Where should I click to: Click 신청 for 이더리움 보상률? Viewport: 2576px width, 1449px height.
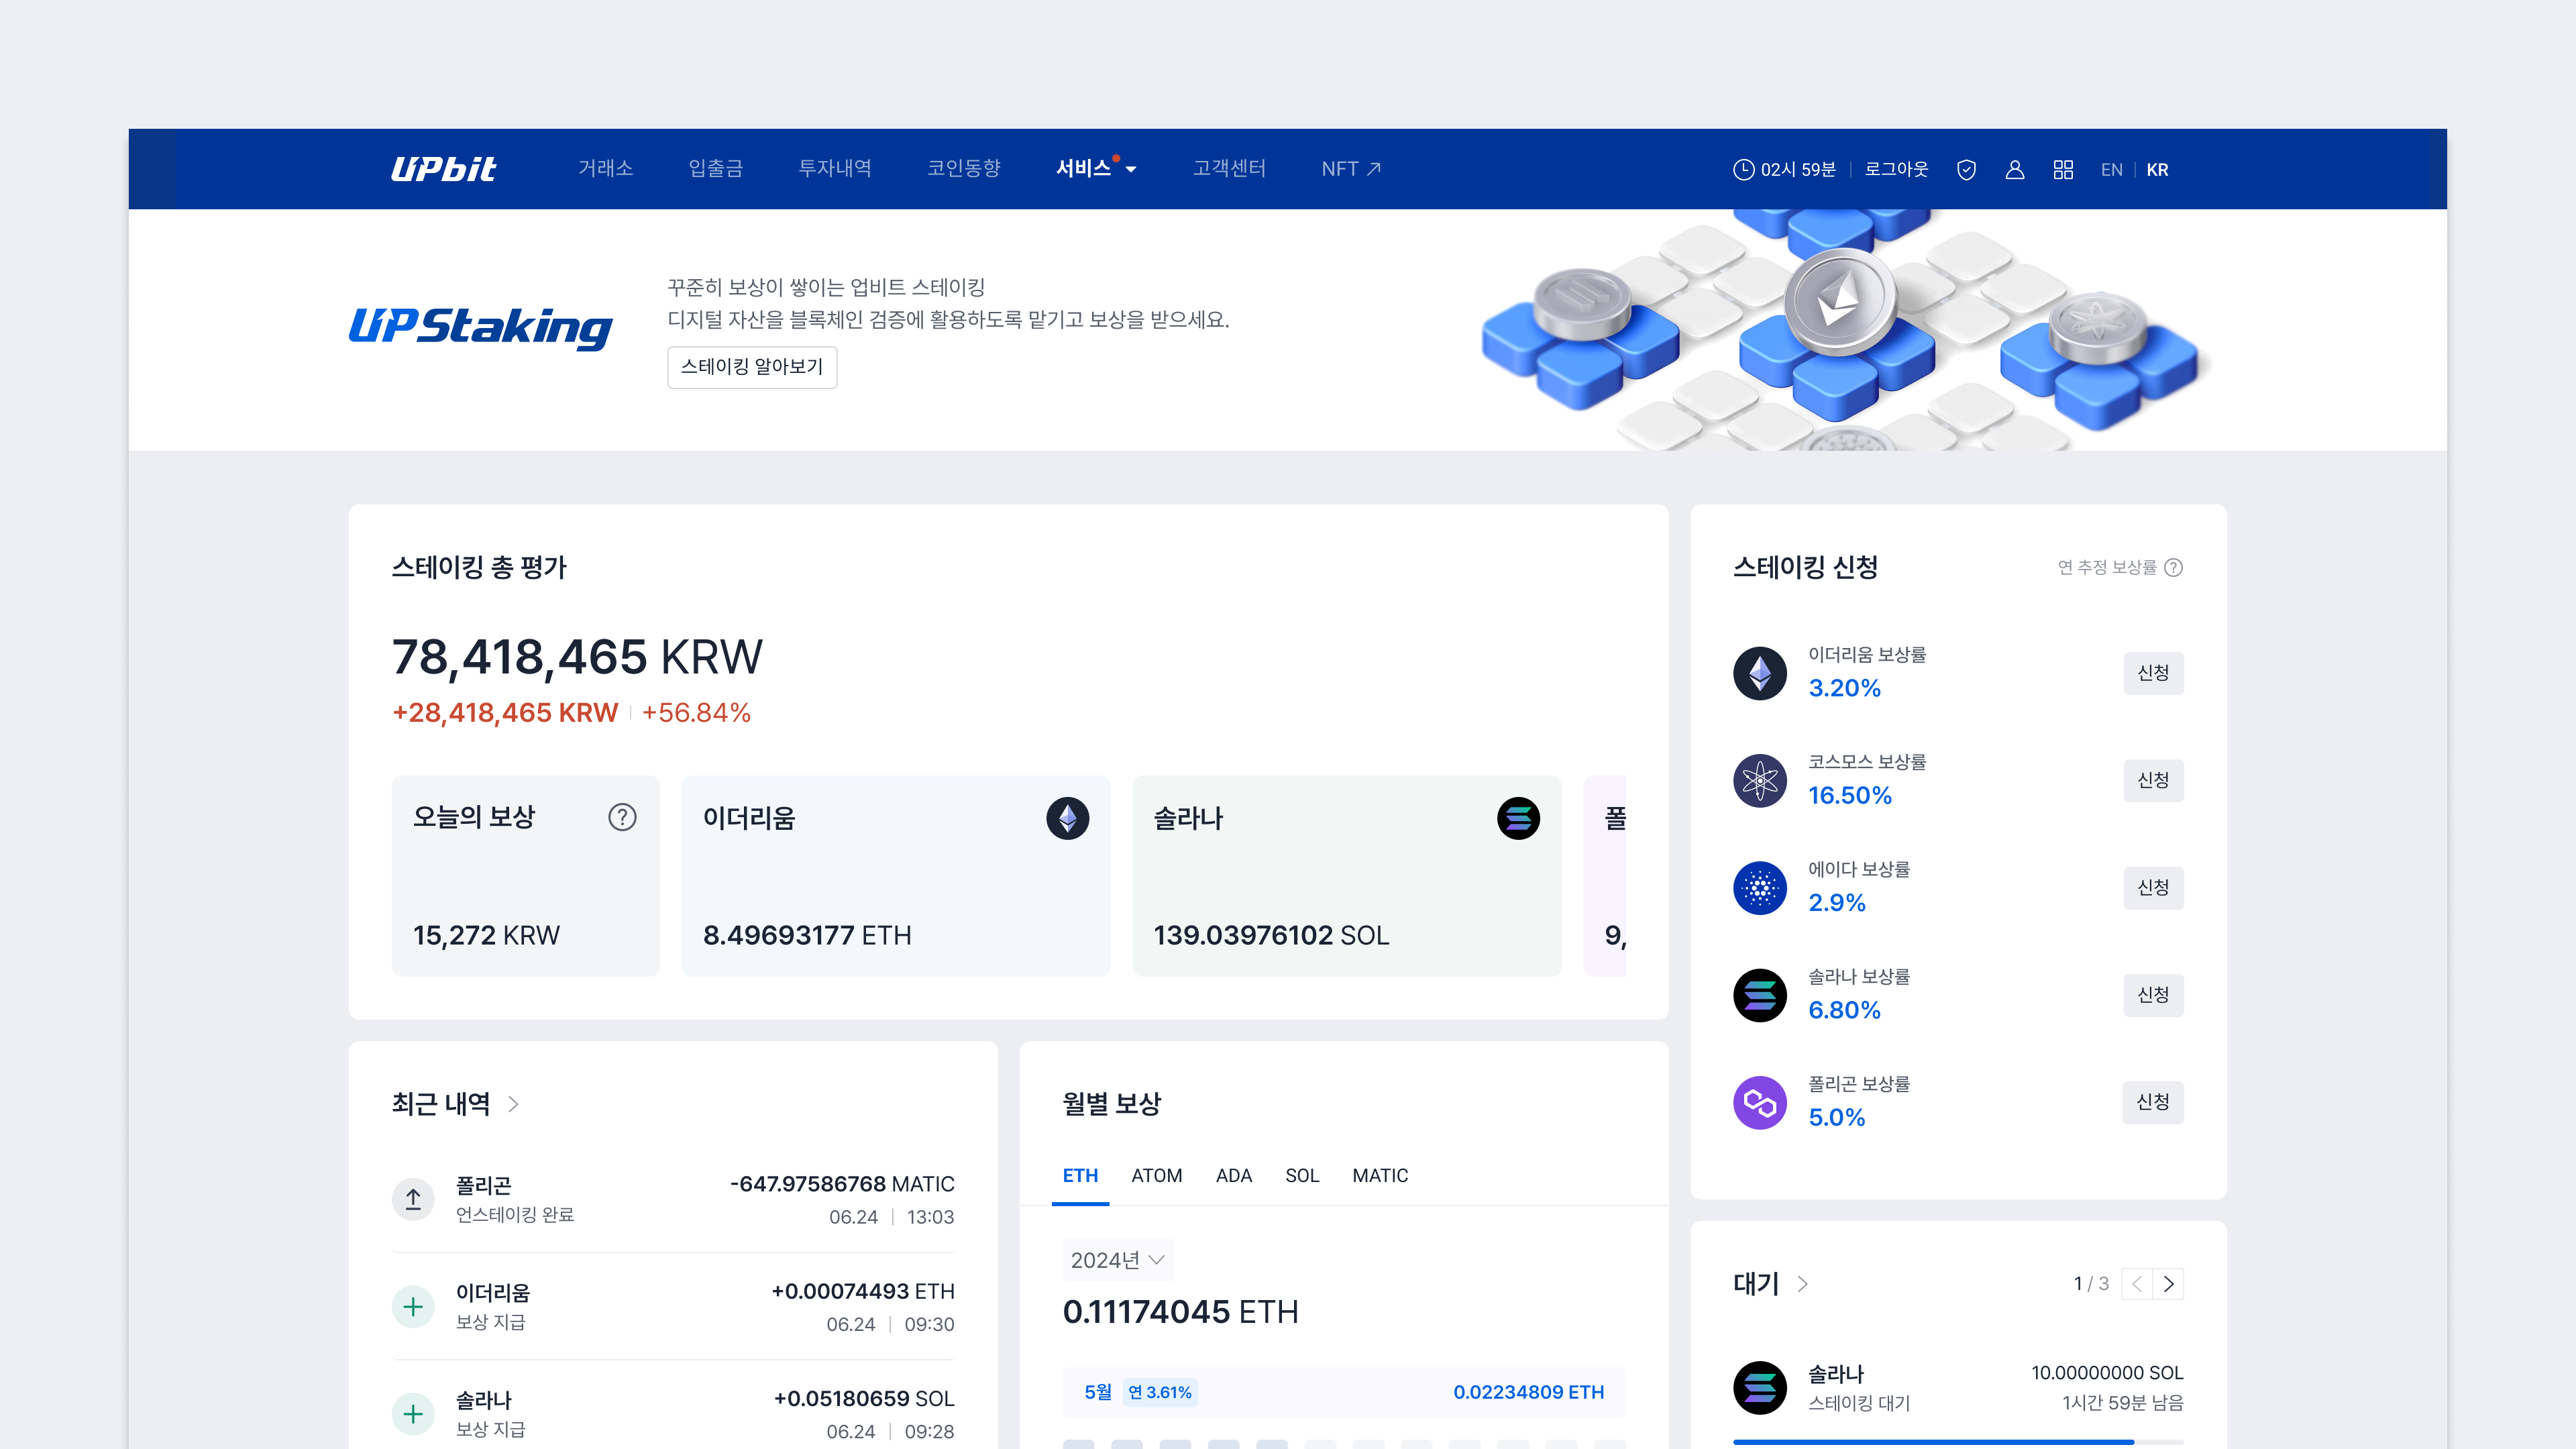(x=2153, y=673)
